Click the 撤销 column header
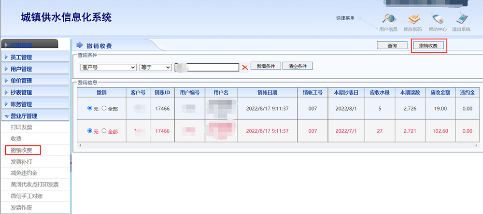Screen dimensions: 483x214 (101, 92)
